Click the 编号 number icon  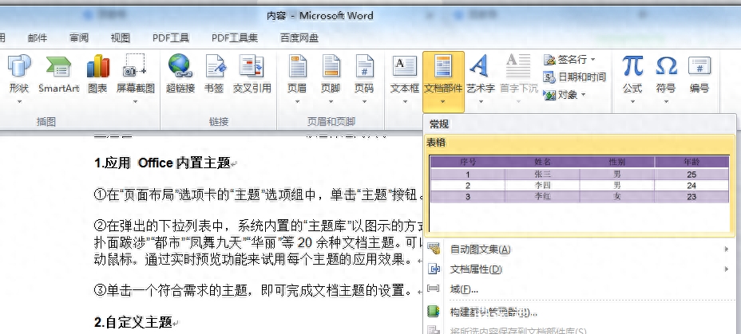(x=699, y=66)
